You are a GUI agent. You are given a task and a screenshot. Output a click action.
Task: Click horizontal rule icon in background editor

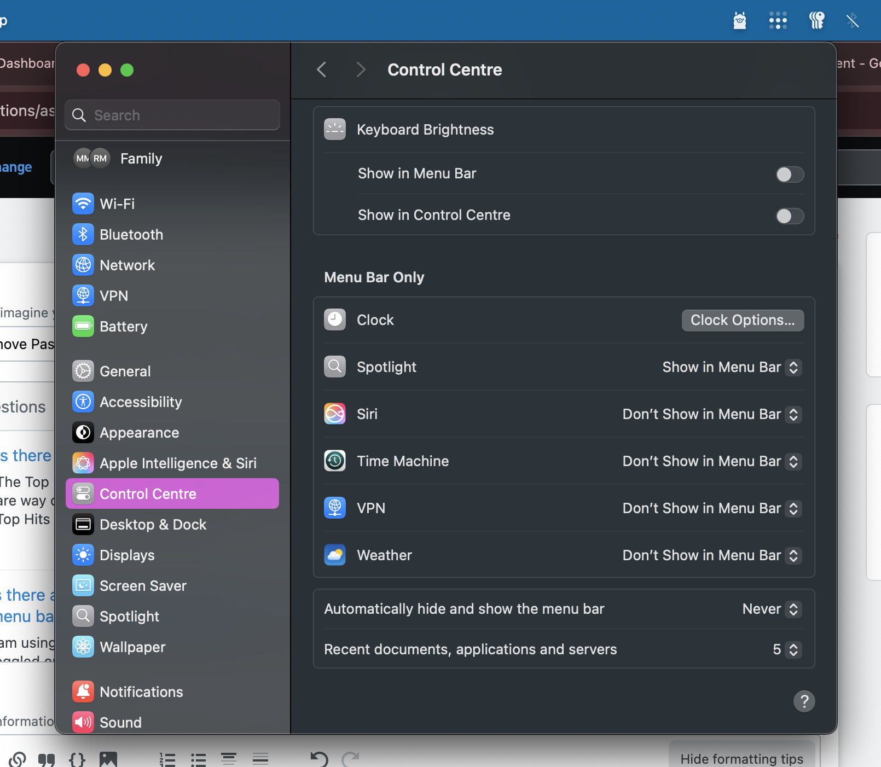(x=260, y=759)
